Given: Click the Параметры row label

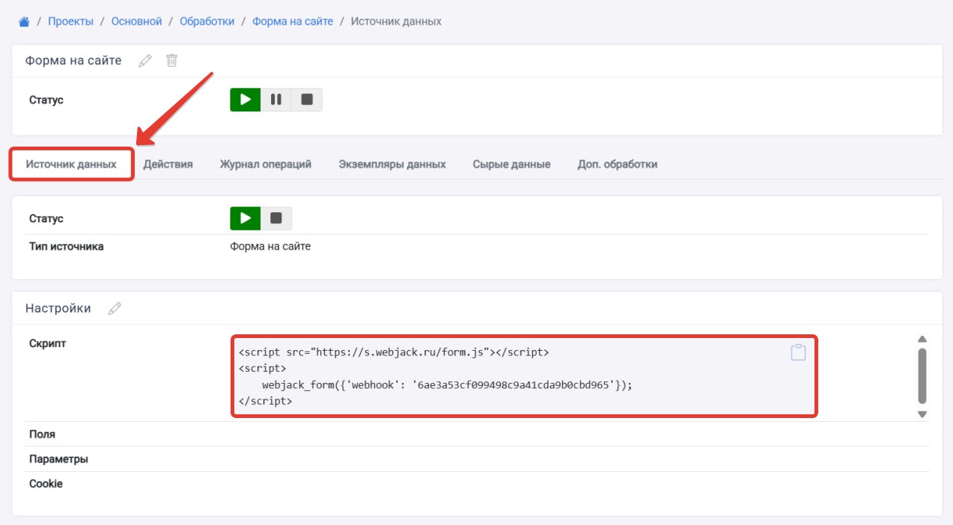Looking at the screenshot, I should click(x=58, y=458).
